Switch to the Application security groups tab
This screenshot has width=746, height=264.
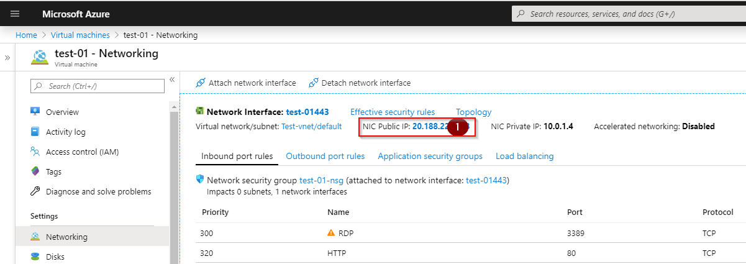coord(430,157)
